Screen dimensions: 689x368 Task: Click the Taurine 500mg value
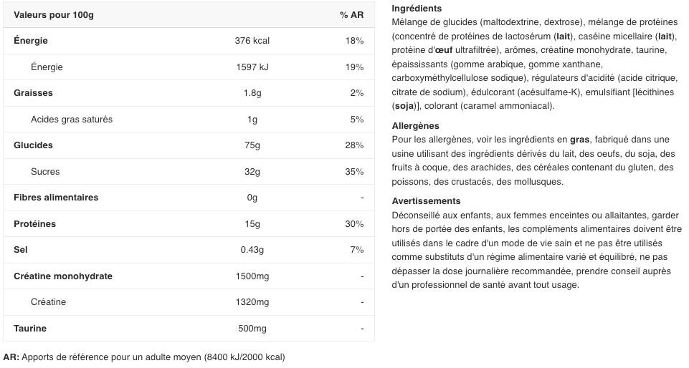[x=252, y=329]
